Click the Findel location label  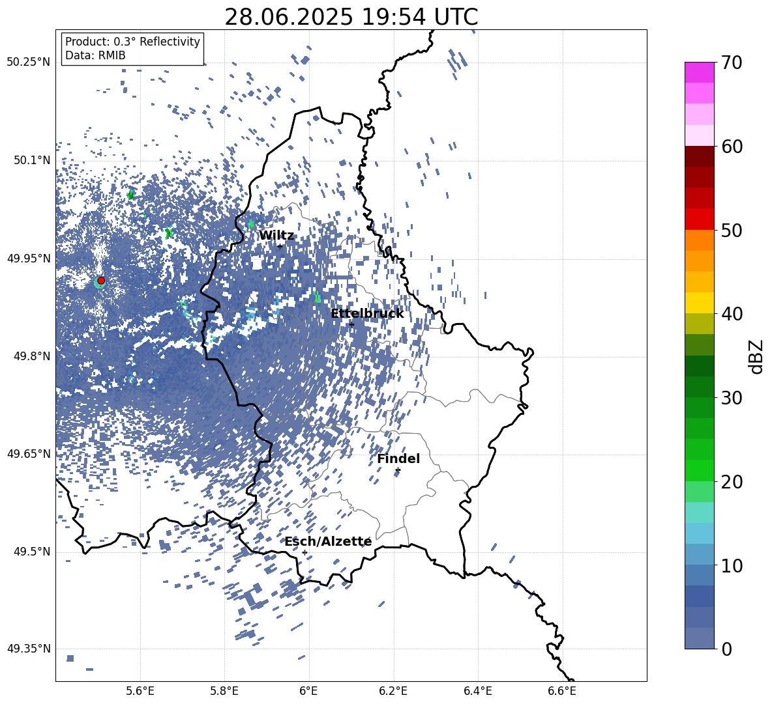398,458
